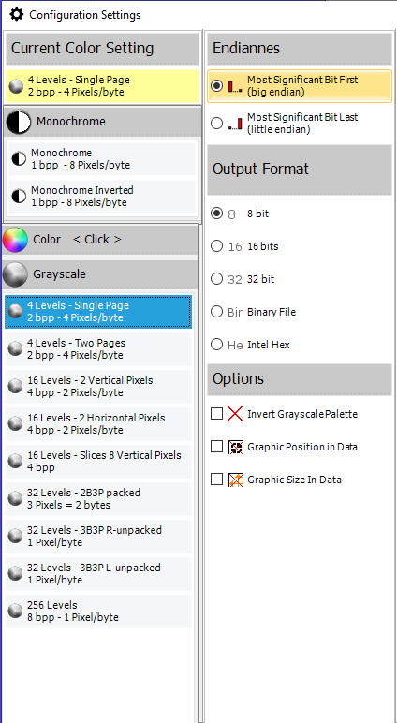The image size is (397, 723).
Task: Choose the 16 bits output format
Action: point(216,246)
